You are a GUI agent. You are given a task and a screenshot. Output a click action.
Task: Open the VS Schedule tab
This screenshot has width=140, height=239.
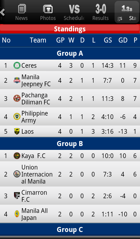tap(74, 13)
